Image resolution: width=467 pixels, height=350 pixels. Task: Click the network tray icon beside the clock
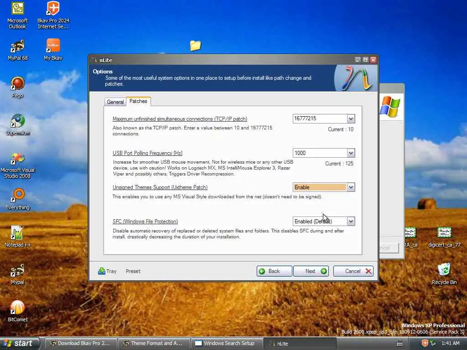tap(433, 343)
